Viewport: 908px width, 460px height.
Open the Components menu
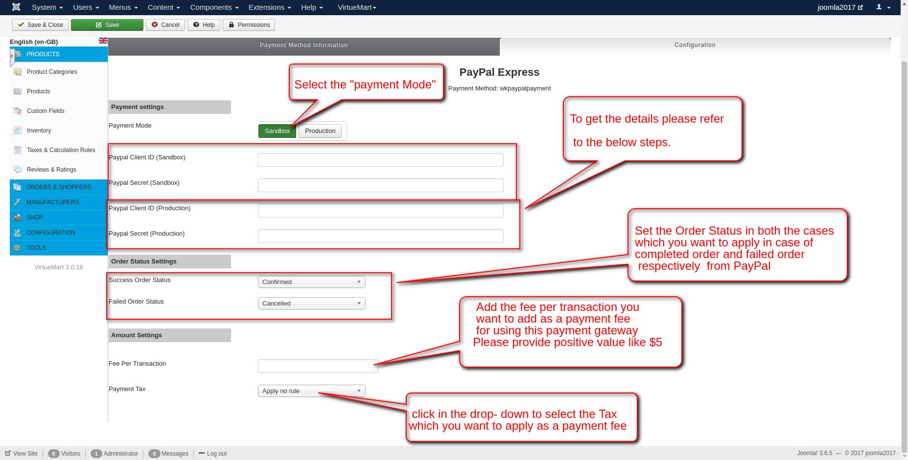tap(214, 7)
